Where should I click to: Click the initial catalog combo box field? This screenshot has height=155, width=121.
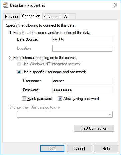click(x=65, y=115)
